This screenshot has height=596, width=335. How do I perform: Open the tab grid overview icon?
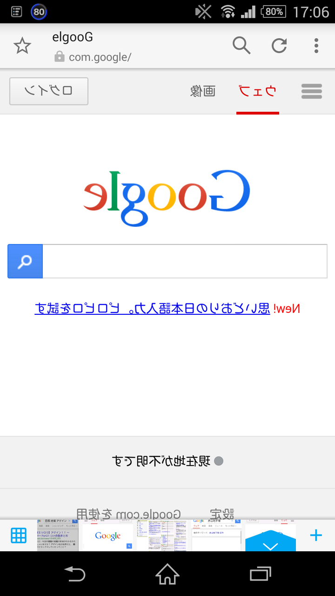click(x=19, y=536)
